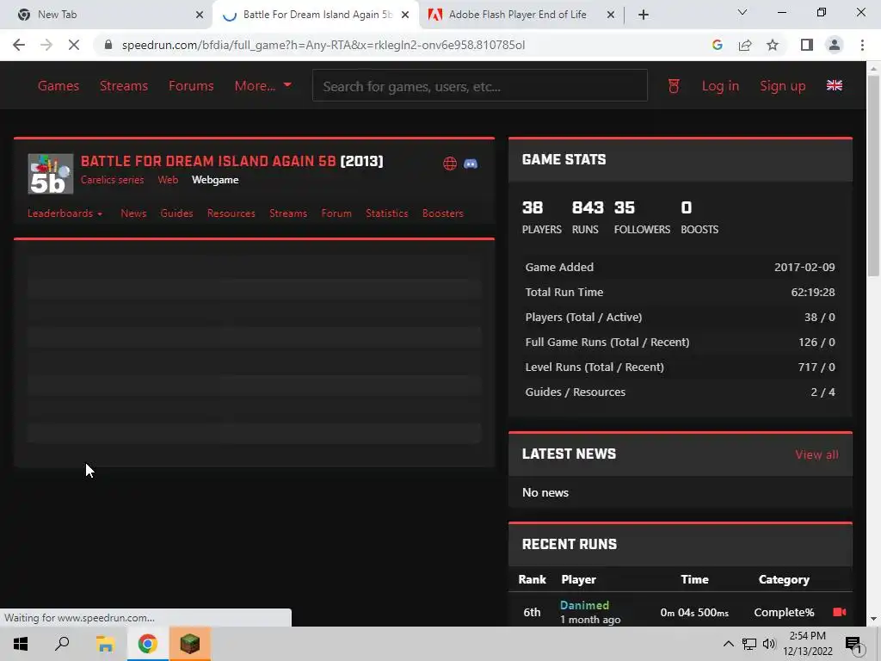Open Forums in the top navigation
This screenshot has height=661, width=881.
click(191, 85)
